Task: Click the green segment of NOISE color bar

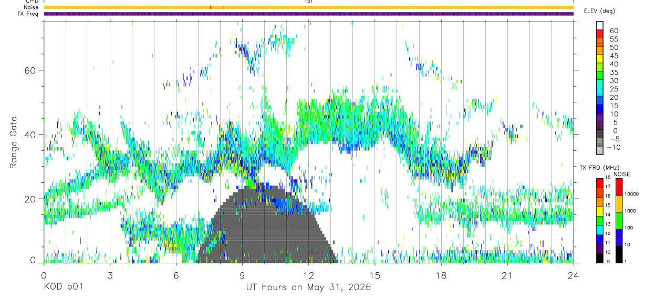Action: click(619, 221)
